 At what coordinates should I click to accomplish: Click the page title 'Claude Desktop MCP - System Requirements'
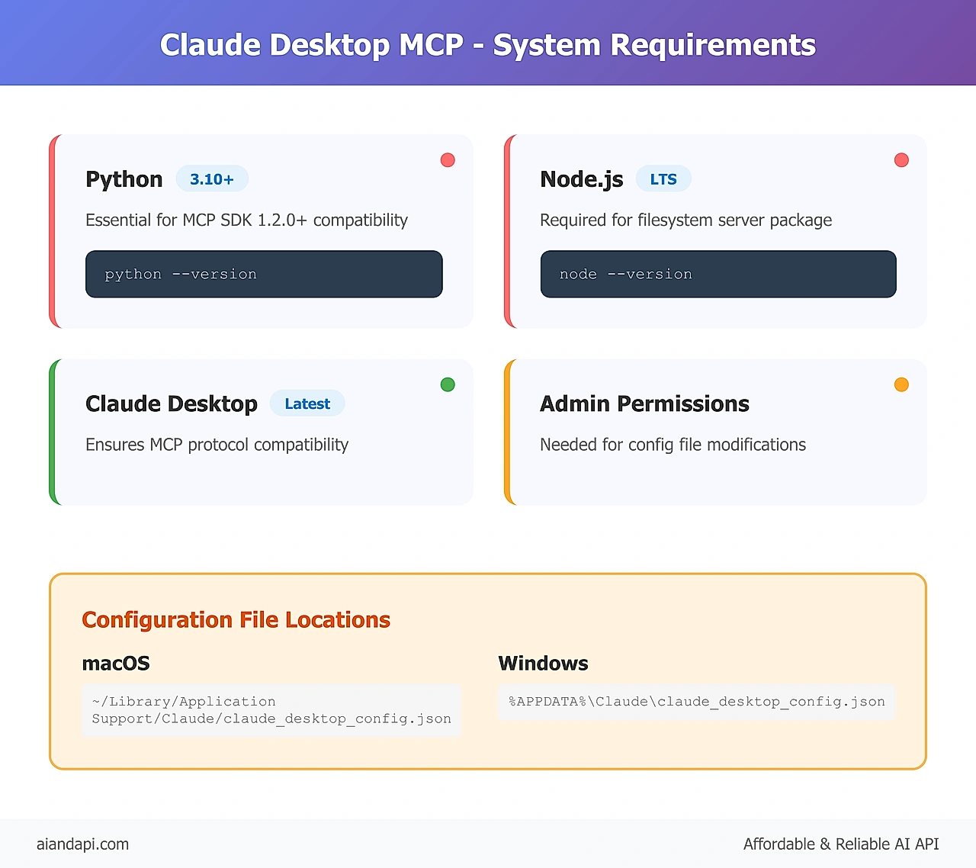[488, 45]
